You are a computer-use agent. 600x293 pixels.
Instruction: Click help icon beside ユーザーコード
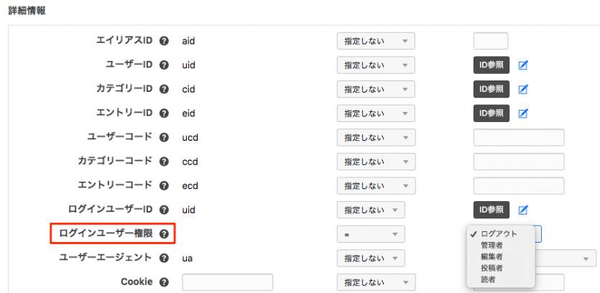[165, 137]
